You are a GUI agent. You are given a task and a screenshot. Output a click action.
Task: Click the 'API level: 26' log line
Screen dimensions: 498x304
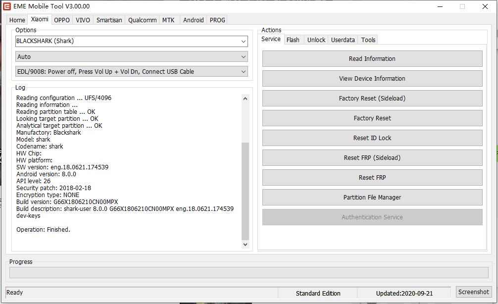(x=33, y=181)
